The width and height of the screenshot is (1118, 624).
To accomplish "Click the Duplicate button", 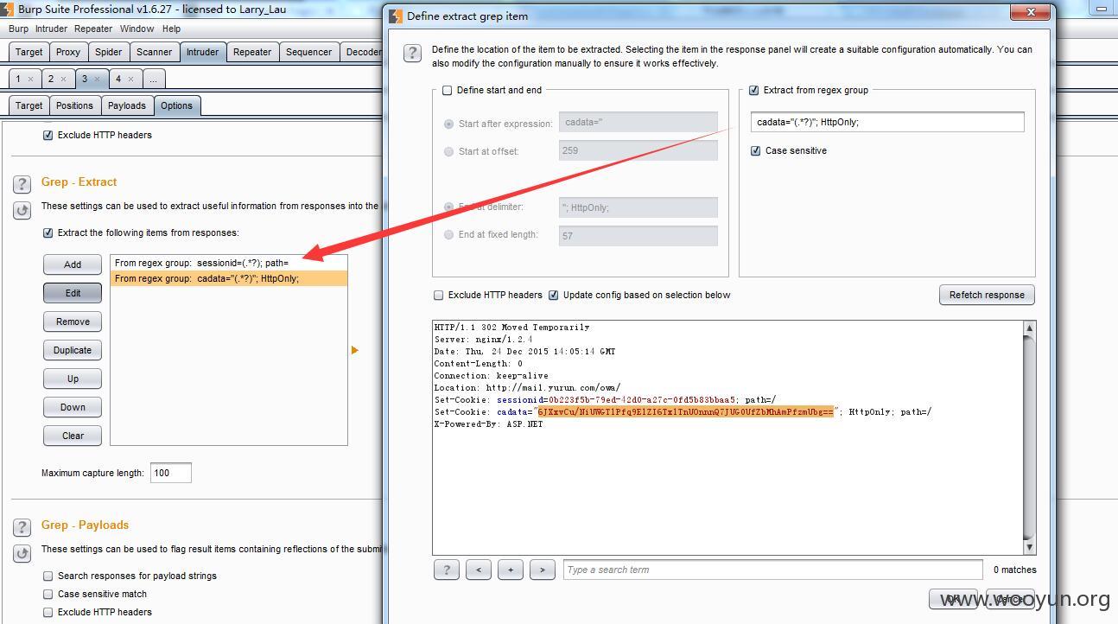I will [73, 350].
